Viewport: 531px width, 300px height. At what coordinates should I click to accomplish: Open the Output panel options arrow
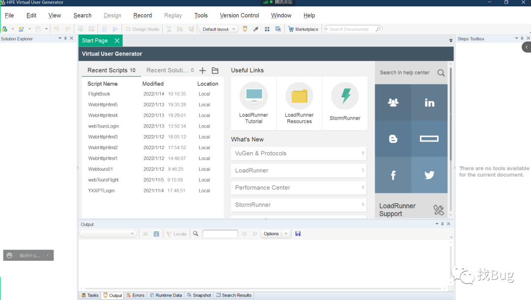coord(437,224)
